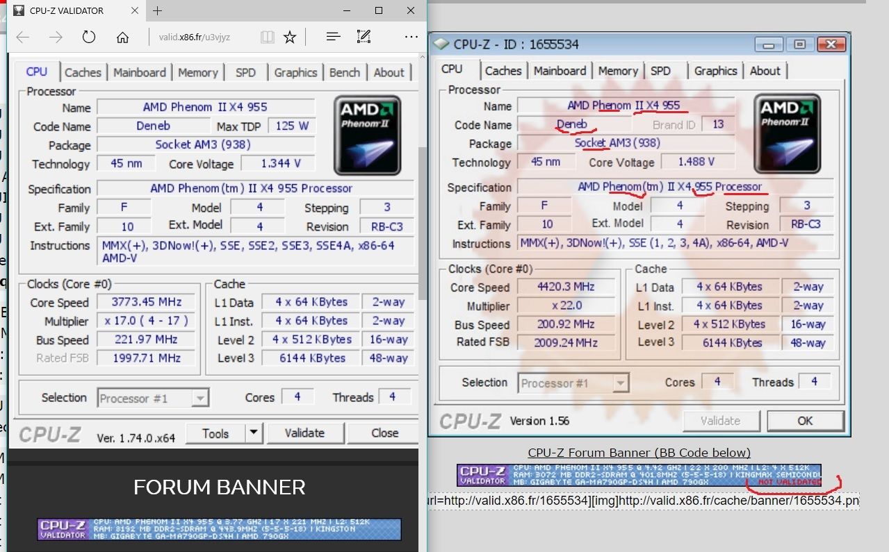Click the Tools button
Screen dimensions: 889x552
pos(215,433)
